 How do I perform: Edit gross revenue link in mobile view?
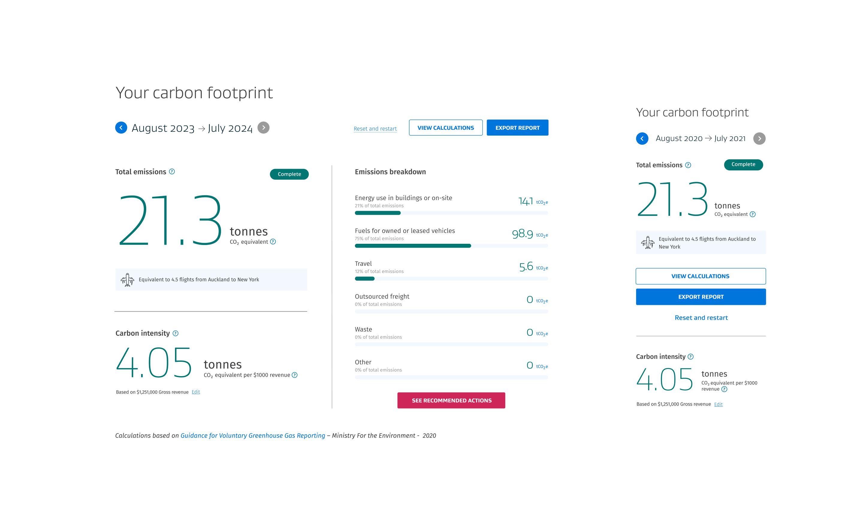tap(718, 404)
